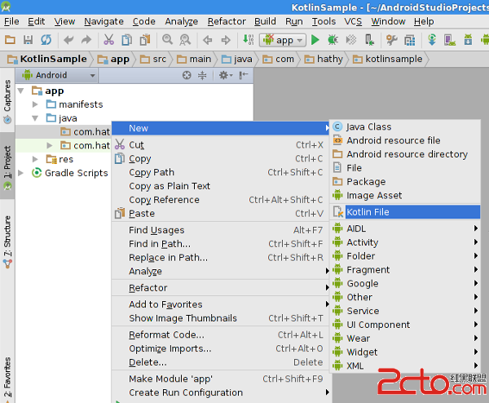Click the Make Project build icon
The image size is (489, 403).
pos(249,40)
